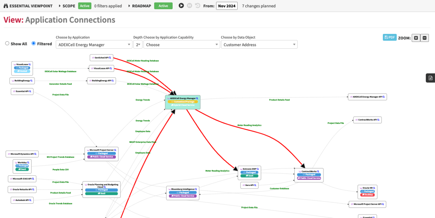Image resolution: width=435 pixels, height=218 pixels.
Task: Click magnifier on Bloomberg Intelligence node
Action: 196,189
